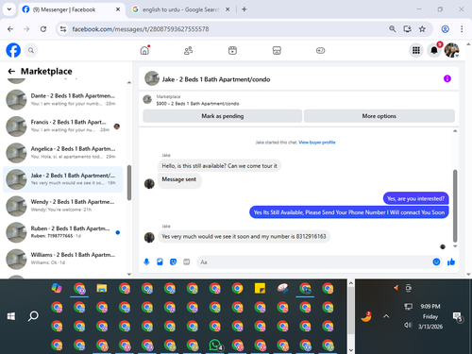The height and width of the screenshot is (354, 472).
Task: Open the Gaming icon in top navigation
Action: pos(320,50)
